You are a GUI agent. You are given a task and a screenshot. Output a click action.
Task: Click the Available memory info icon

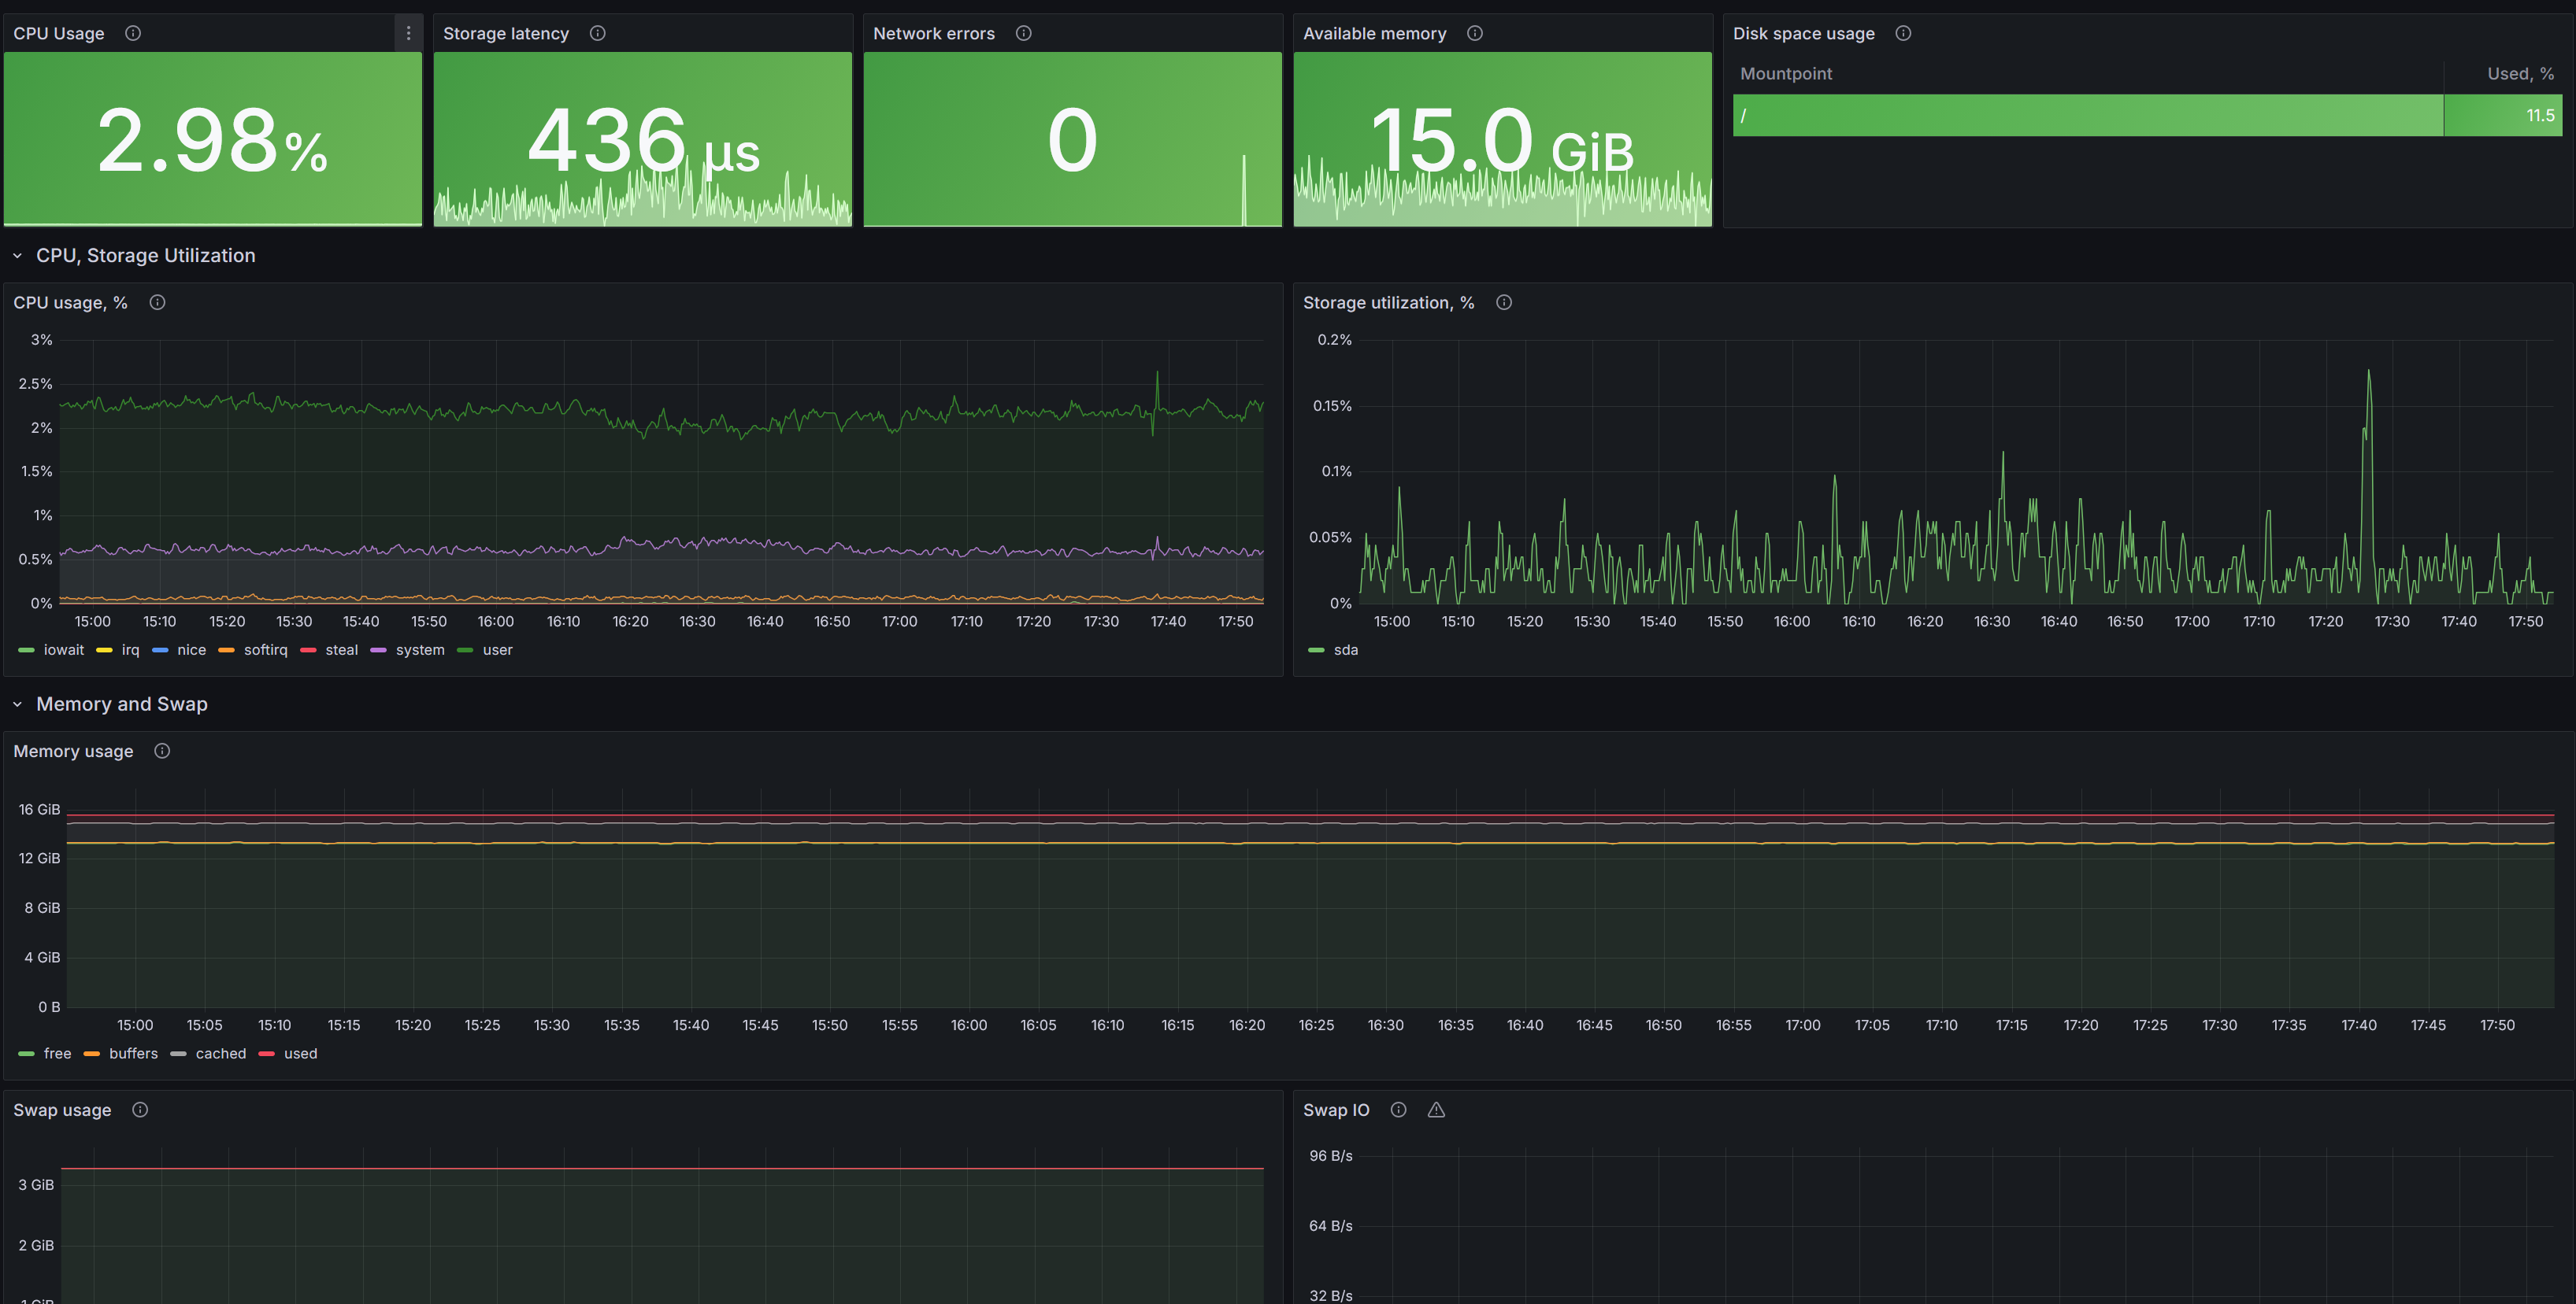[x=1474, y=33]
